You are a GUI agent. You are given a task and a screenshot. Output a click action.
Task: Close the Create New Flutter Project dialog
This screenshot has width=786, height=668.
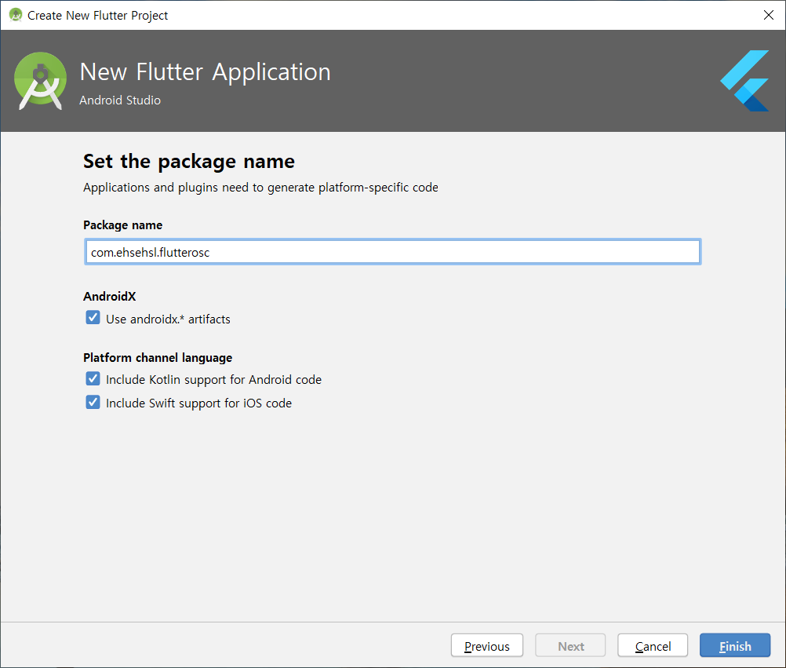(769, 15)
